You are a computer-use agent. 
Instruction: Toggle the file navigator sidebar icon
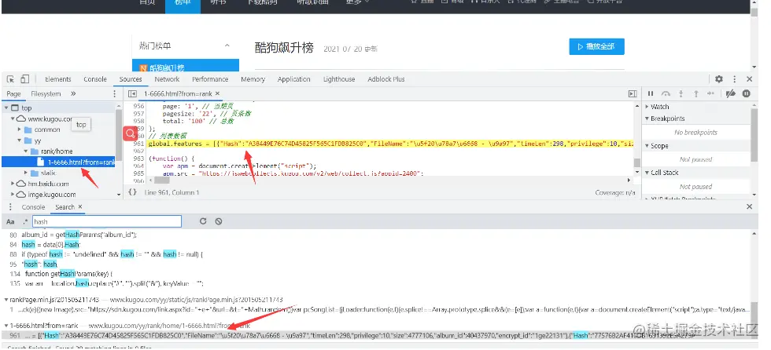(x=132, y=93)
